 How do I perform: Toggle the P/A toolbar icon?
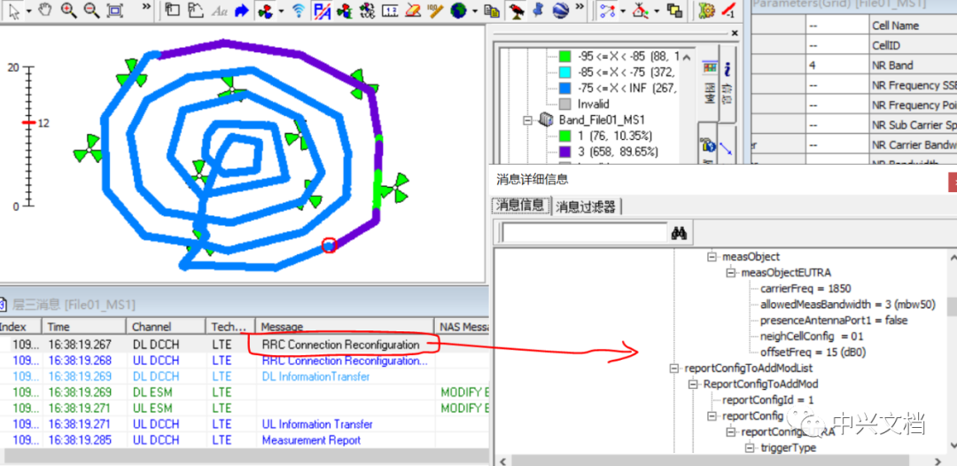(322, 11)
